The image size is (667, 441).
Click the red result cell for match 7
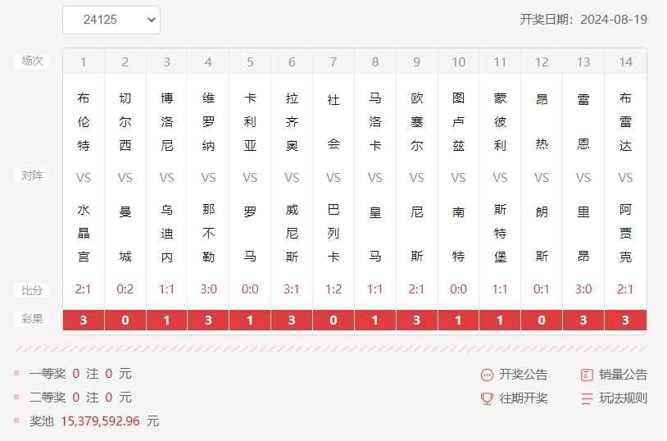(x=333, y=321)
